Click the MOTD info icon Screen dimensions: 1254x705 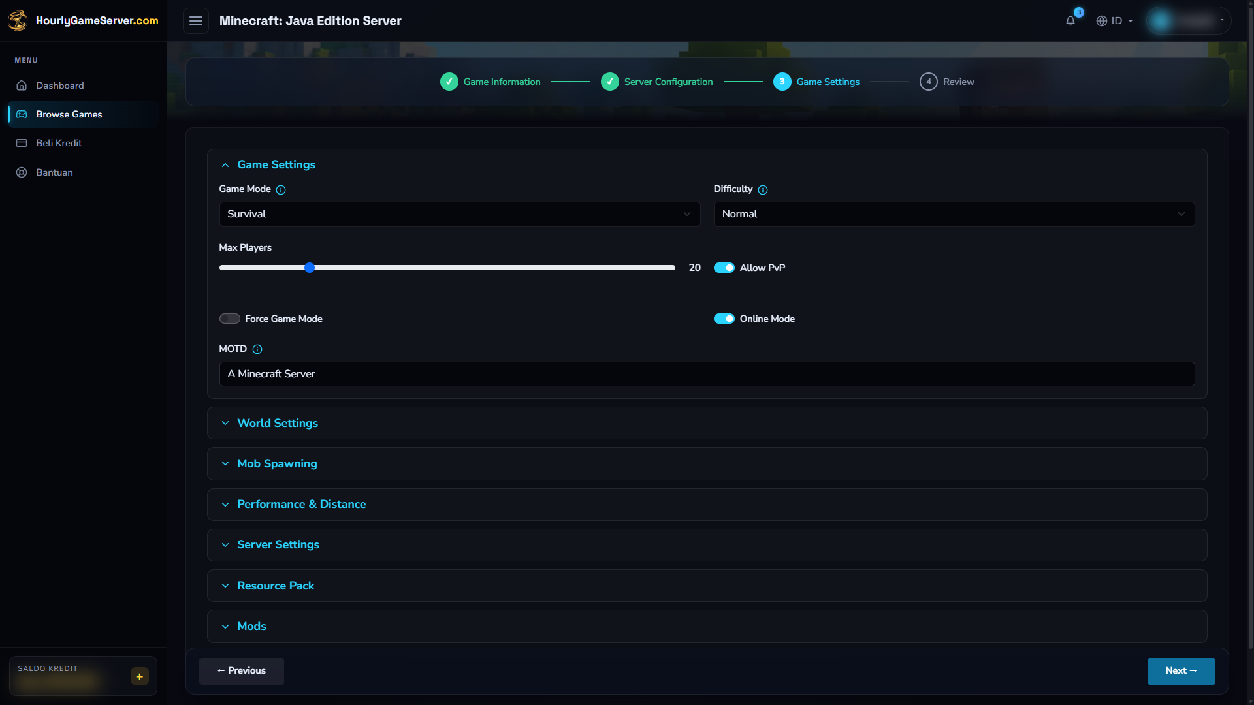click(x=257, y=349)
